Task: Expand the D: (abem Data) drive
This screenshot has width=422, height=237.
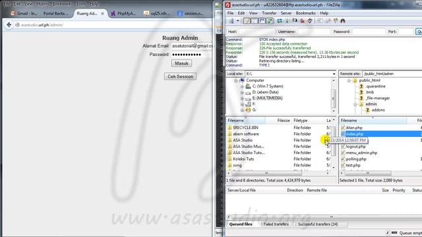Action: point(242,92)
